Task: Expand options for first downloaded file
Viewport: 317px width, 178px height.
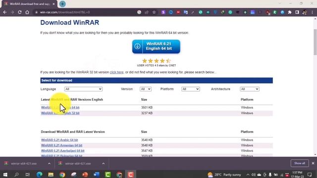Action: (x=49, y=164)
